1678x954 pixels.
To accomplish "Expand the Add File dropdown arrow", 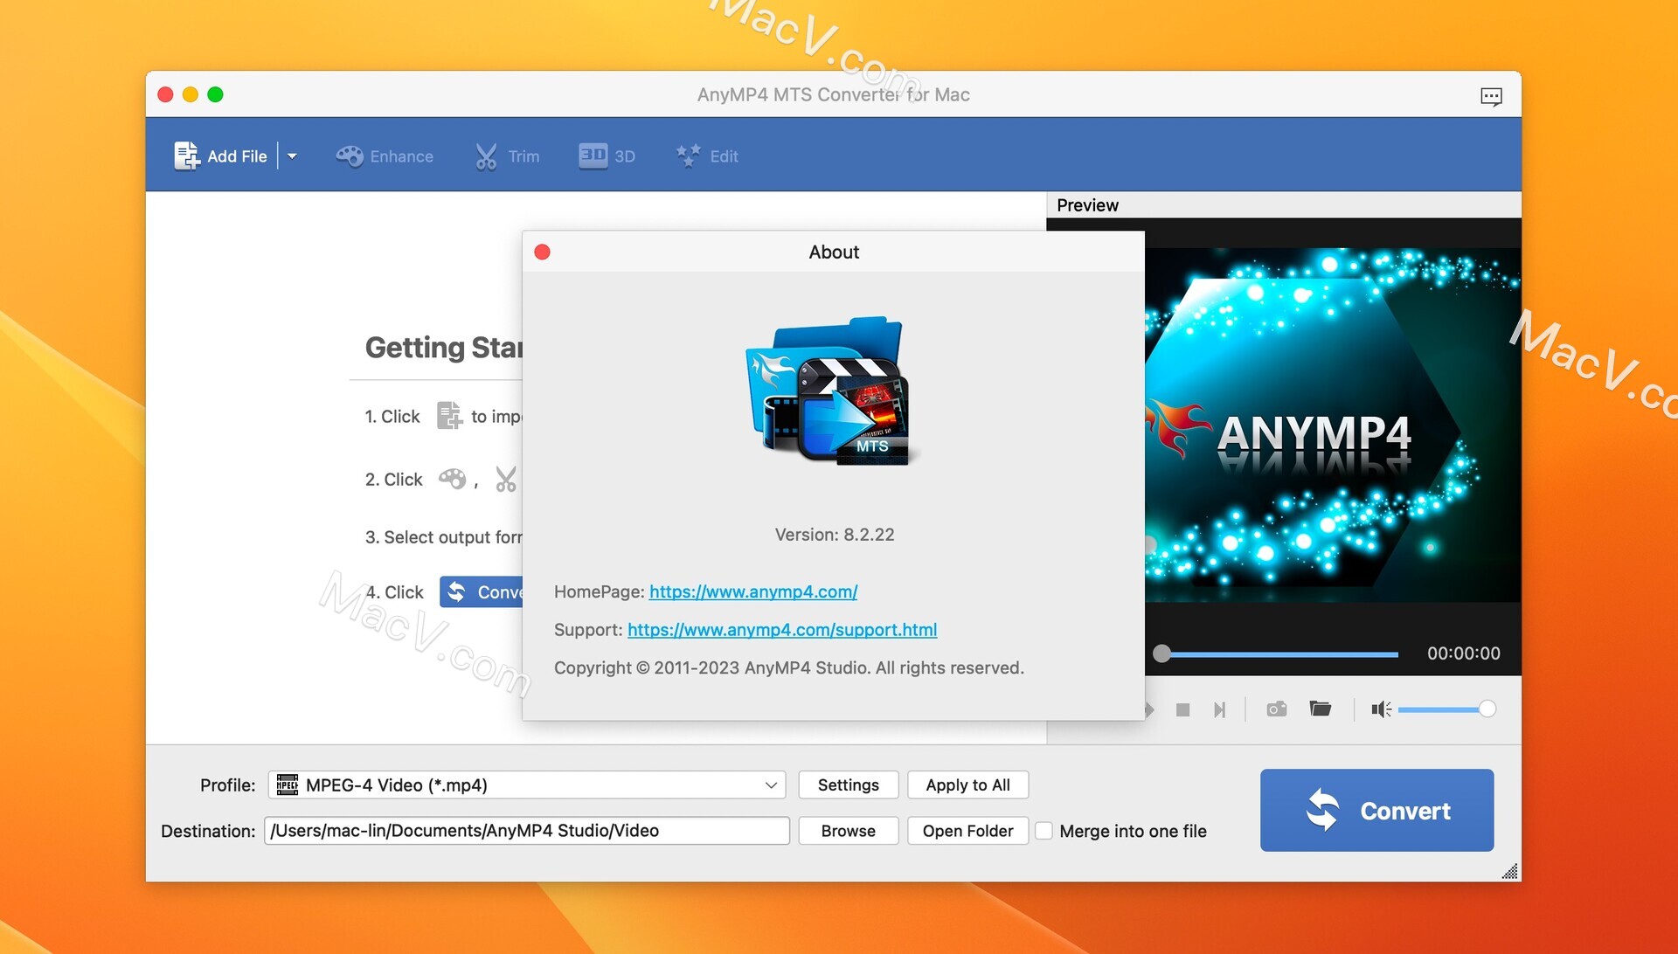I will (x=292, y=156).
